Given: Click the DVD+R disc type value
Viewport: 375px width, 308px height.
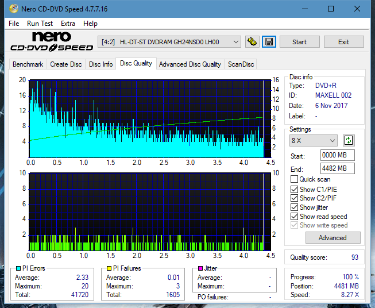Looking at the screenshot, I should [x=326, y=86].
